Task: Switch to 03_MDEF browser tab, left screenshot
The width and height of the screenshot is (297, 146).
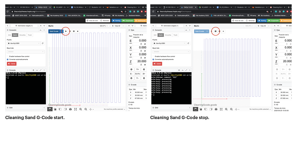Action: click(x=60, y=7)
